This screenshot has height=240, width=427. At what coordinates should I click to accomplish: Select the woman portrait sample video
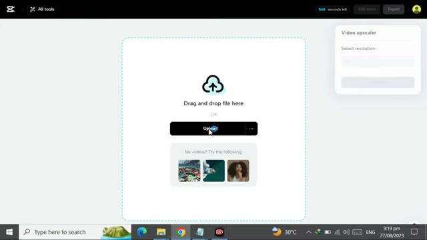(238, 171)
